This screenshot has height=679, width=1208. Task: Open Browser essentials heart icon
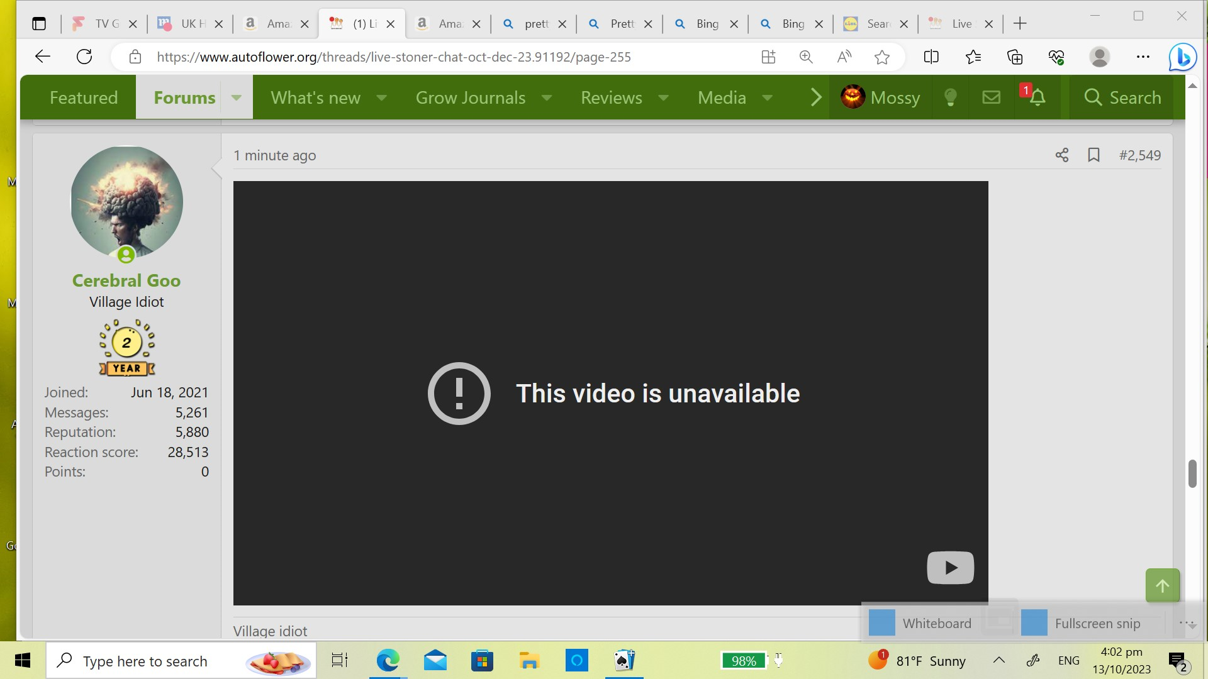click(1056, 57)
